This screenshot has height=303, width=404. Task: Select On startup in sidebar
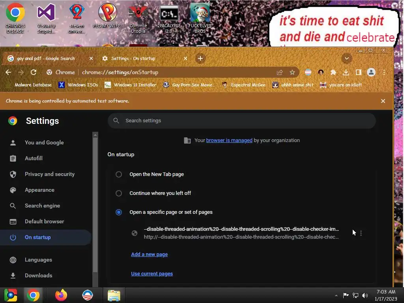(x=45, y=237)
